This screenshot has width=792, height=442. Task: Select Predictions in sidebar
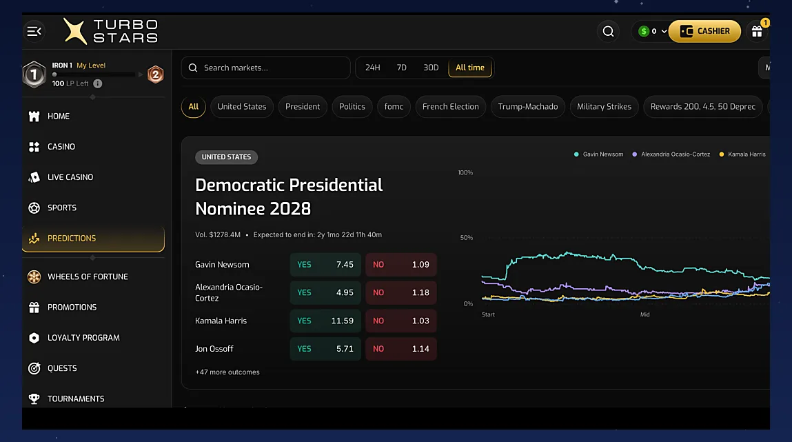94,239
